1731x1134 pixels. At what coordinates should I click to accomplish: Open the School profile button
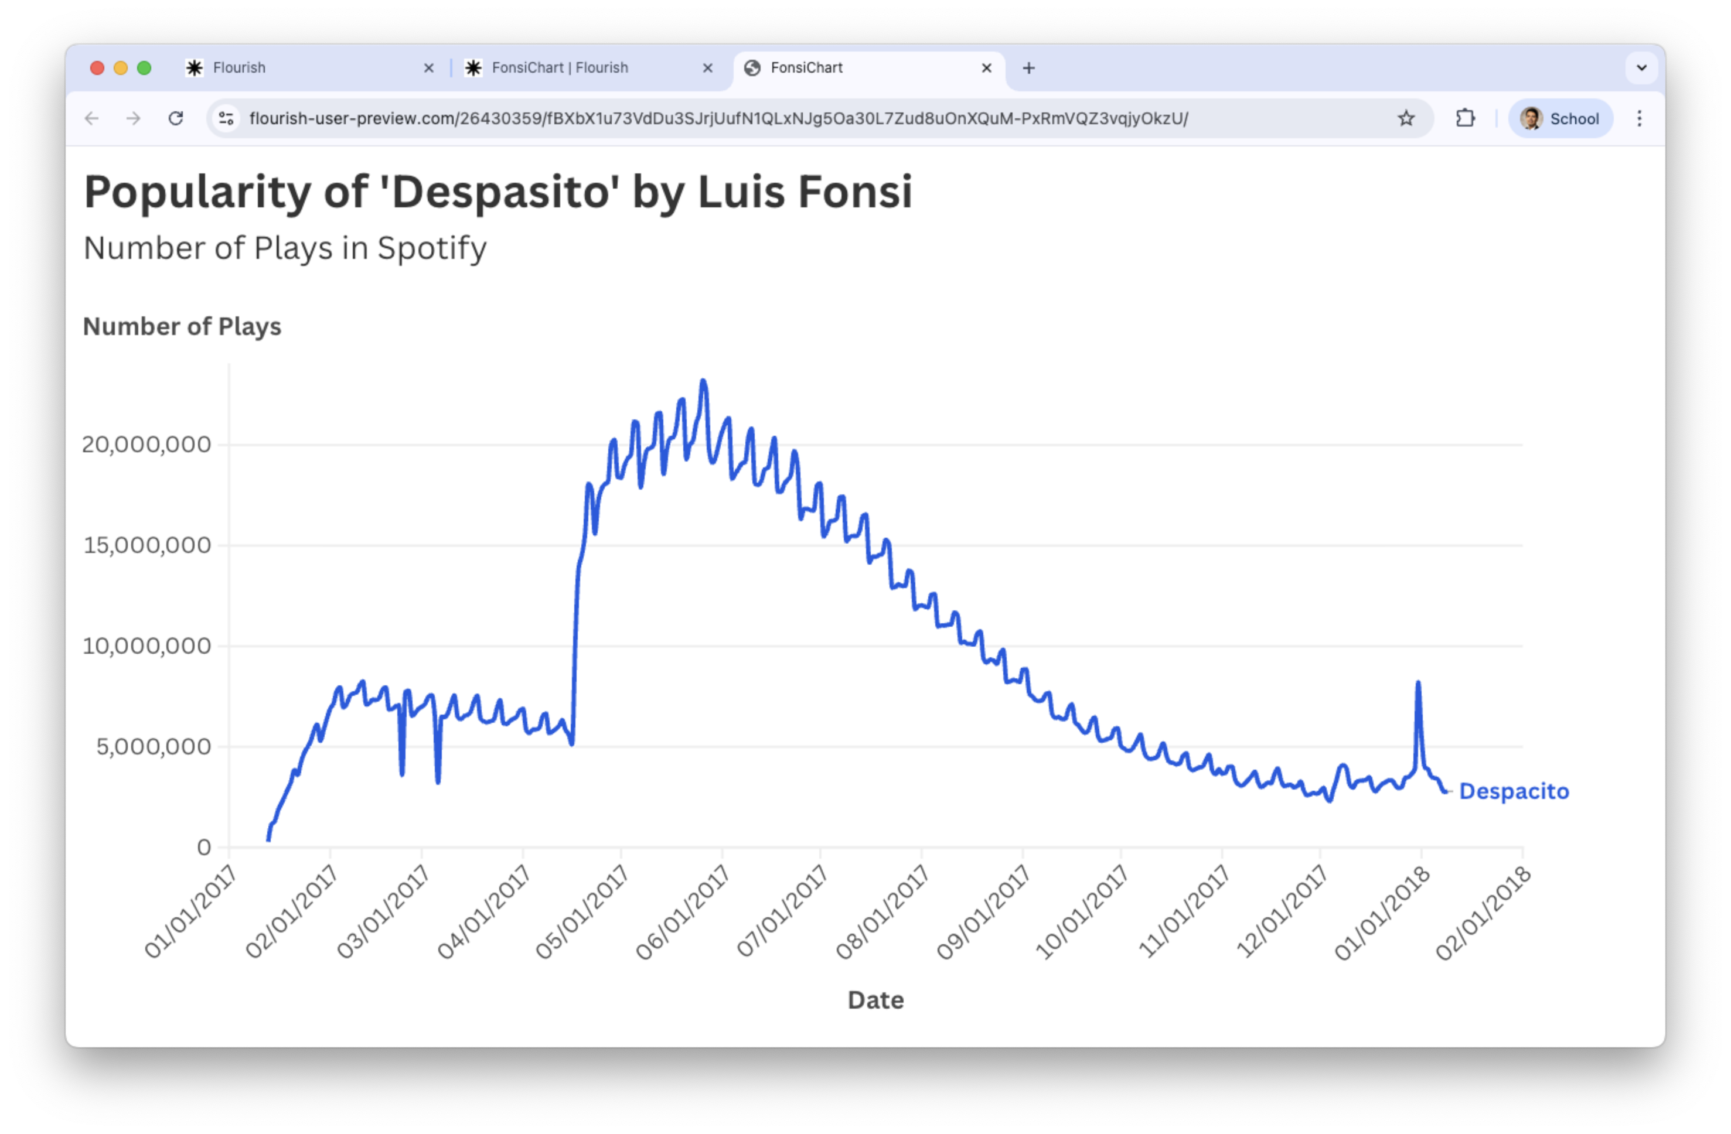tap(1561, 118)
